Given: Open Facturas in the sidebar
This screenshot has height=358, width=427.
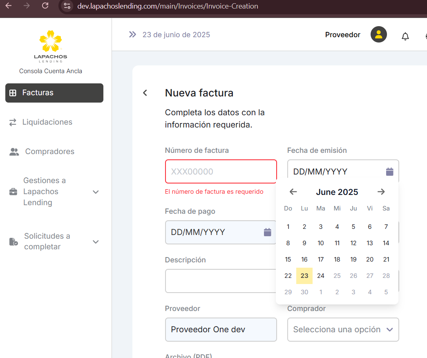Looking at the screenshot, I should (54, 93).
